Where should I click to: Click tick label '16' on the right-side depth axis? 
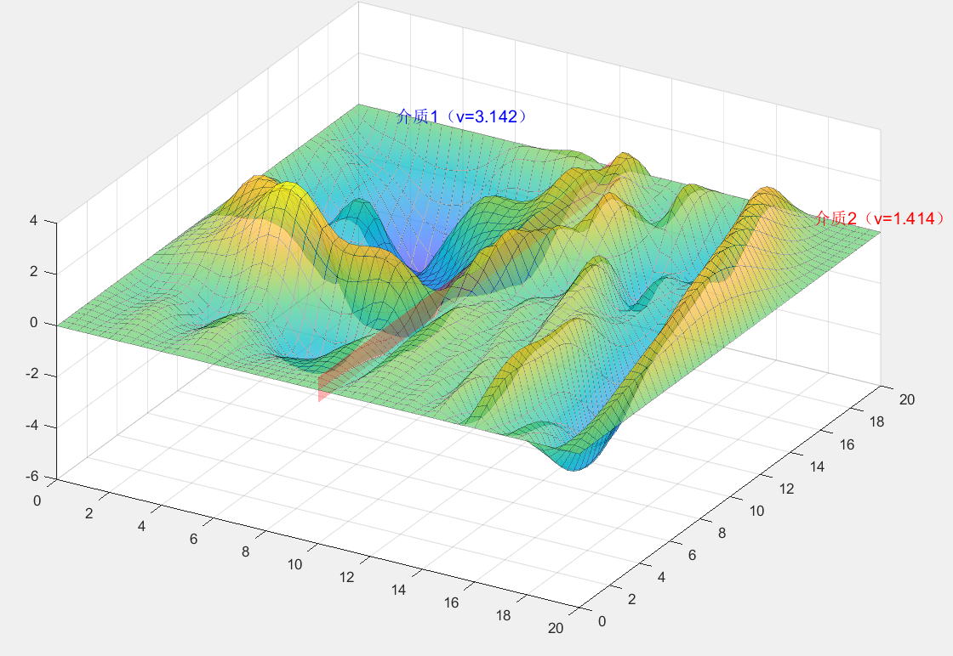point(847,444)
